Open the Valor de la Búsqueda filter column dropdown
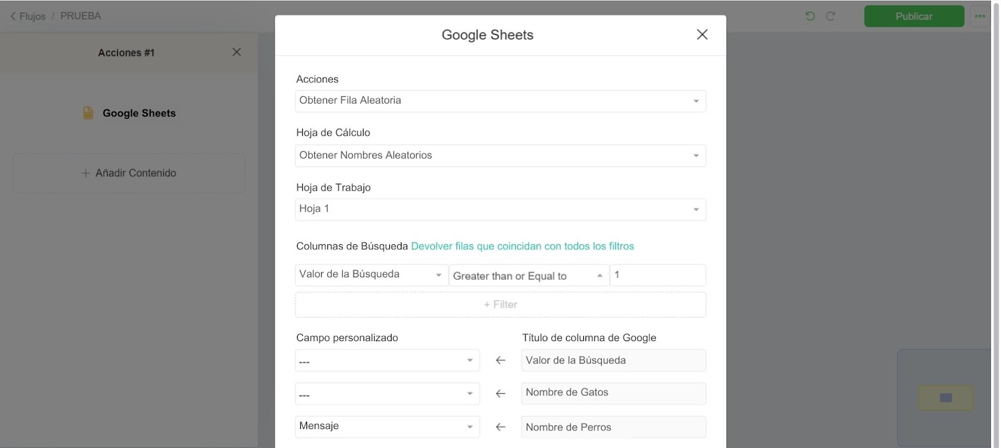This screenshot has height=448, width=1001. click(372, 275)
